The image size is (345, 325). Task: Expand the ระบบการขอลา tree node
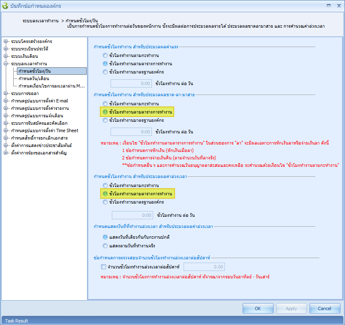coord(5,93)
